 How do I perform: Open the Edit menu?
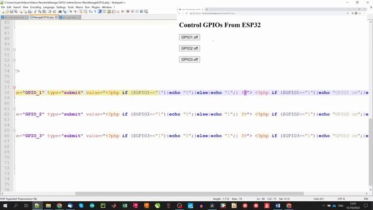point(9,7)
